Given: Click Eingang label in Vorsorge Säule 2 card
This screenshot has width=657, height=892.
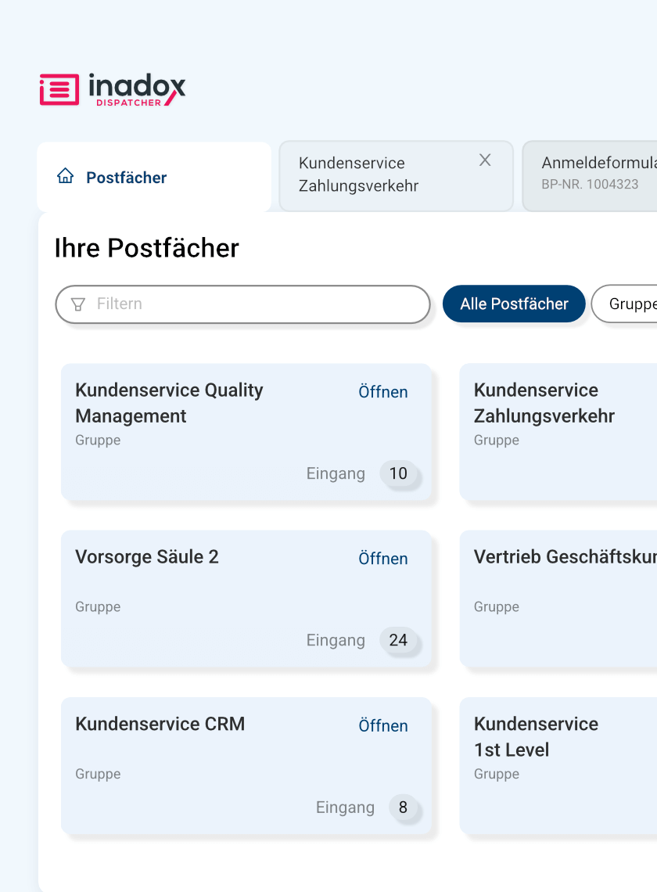Looking at the screenshot, I should tap(336, 640).
